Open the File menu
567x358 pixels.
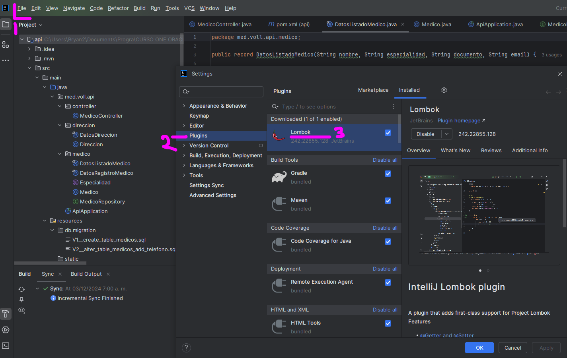(x=22, y=8)
